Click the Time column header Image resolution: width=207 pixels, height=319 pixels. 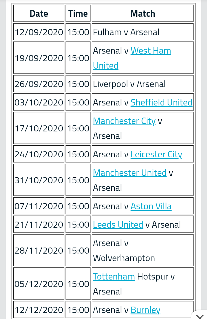coord(78,14)
